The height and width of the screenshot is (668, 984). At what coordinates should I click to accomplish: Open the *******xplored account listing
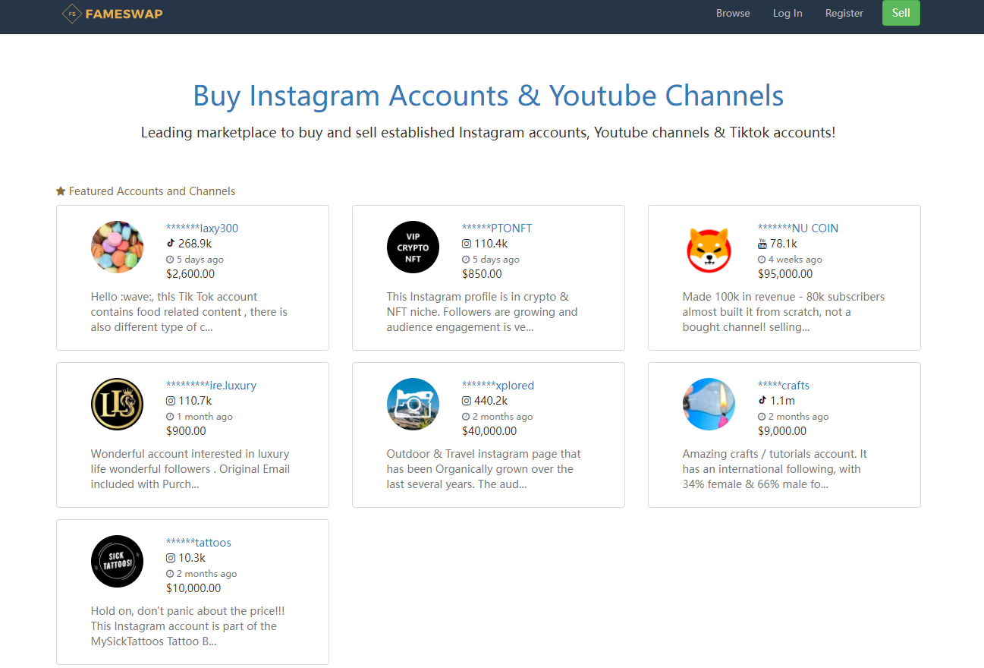click(x=498, y=385)
